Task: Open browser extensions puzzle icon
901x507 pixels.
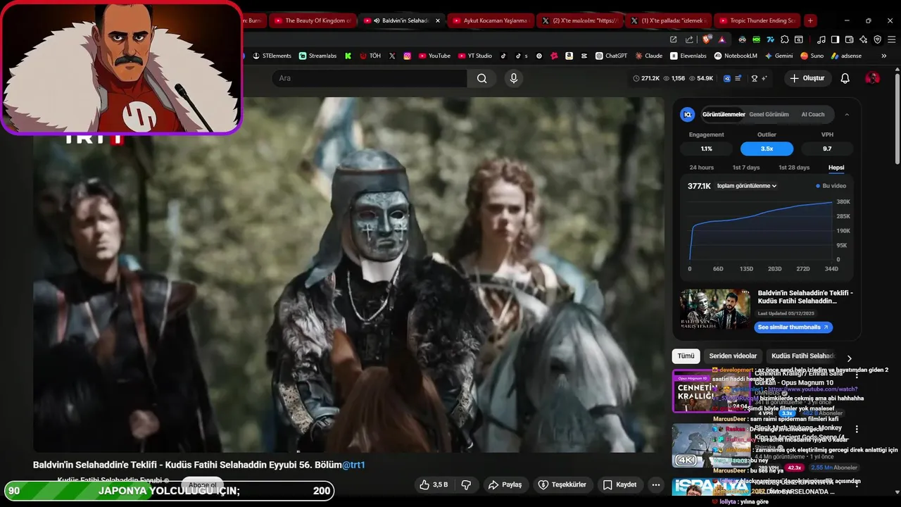Action: click(x=785, y=39)
